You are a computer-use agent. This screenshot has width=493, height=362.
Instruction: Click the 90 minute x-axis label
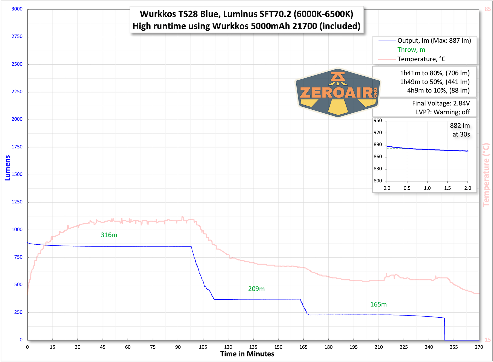pyautogui.click(x=178, y=347)
